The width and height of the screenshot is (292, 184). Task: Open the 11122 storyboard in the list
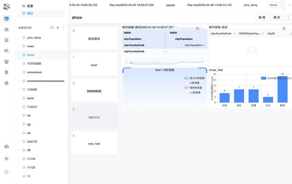click(x=42, y=168)
